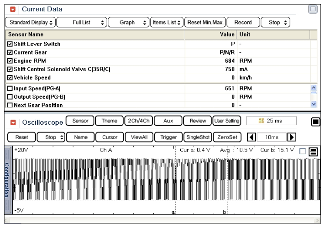325x228 pixels.
Task: Open the Oscilloscope Stop dropdown
Action: click(x=51, y=137)
